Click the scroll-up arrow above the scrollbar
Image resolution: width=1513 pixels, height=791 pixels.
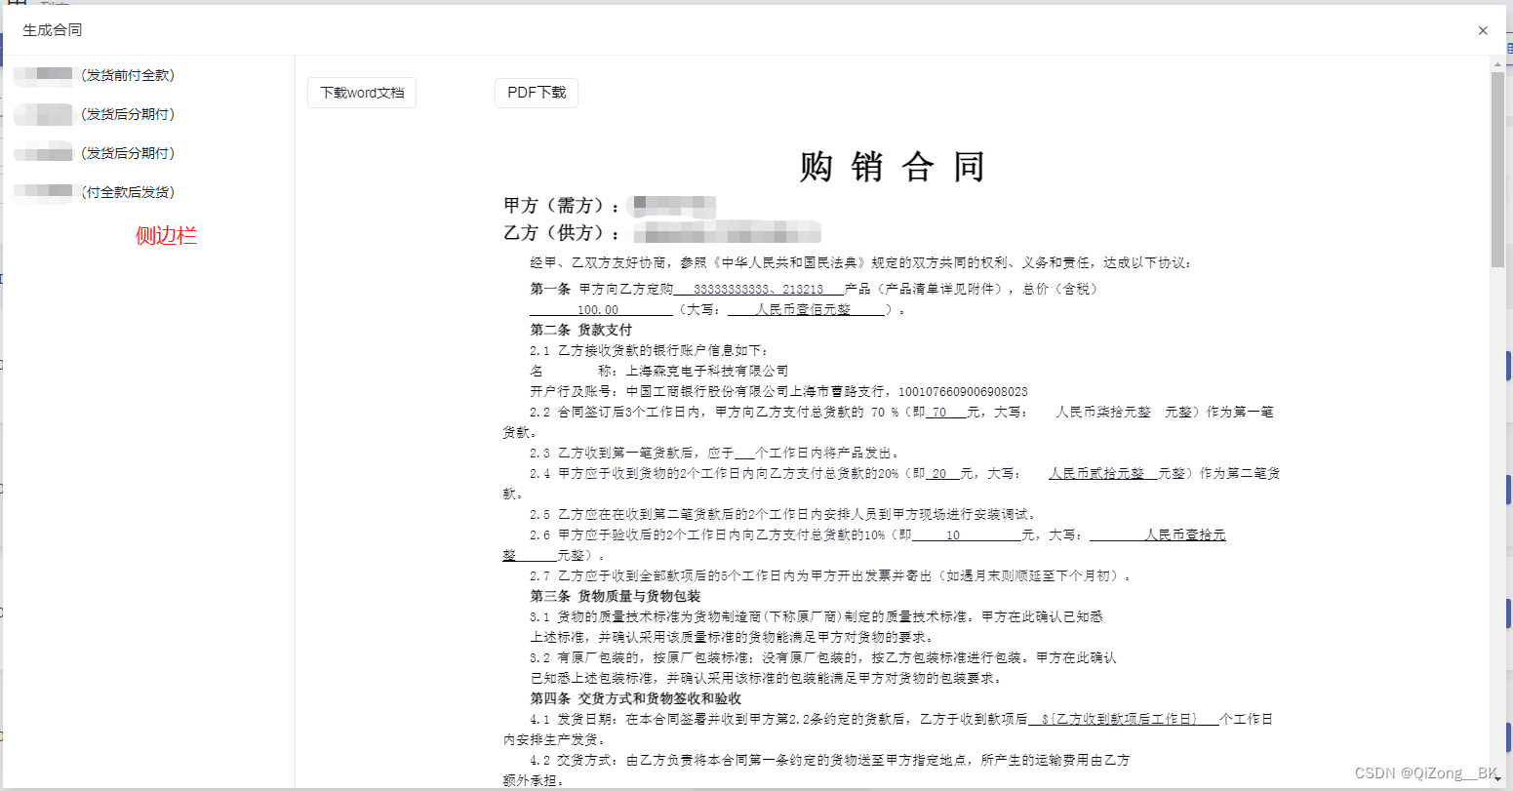[1499, 62]
